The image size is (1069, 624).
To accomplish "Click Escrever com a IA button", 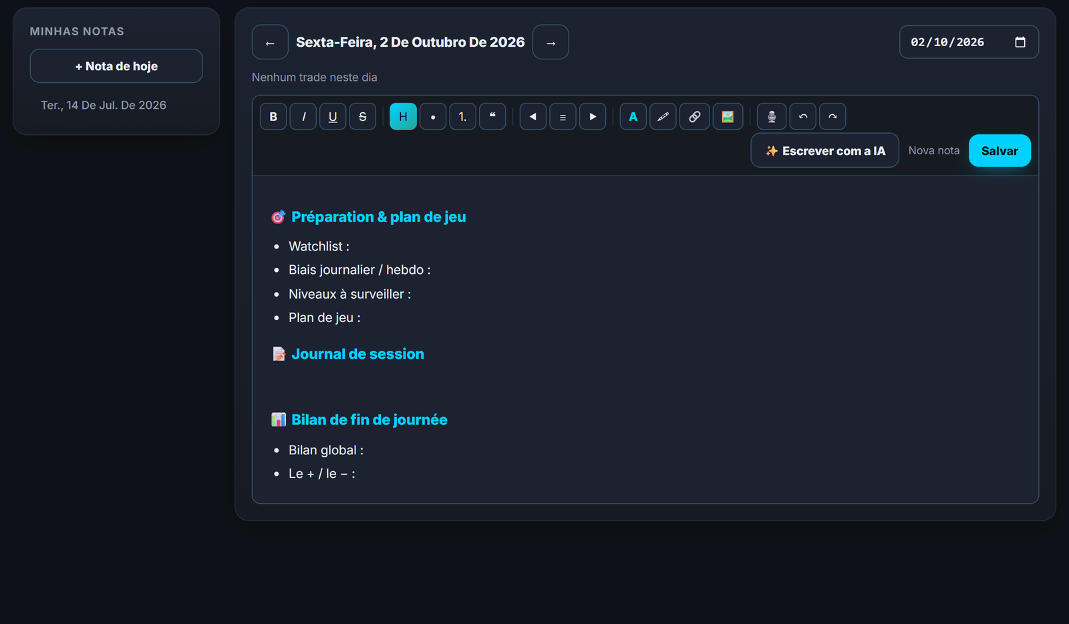I will pos(825,150).
